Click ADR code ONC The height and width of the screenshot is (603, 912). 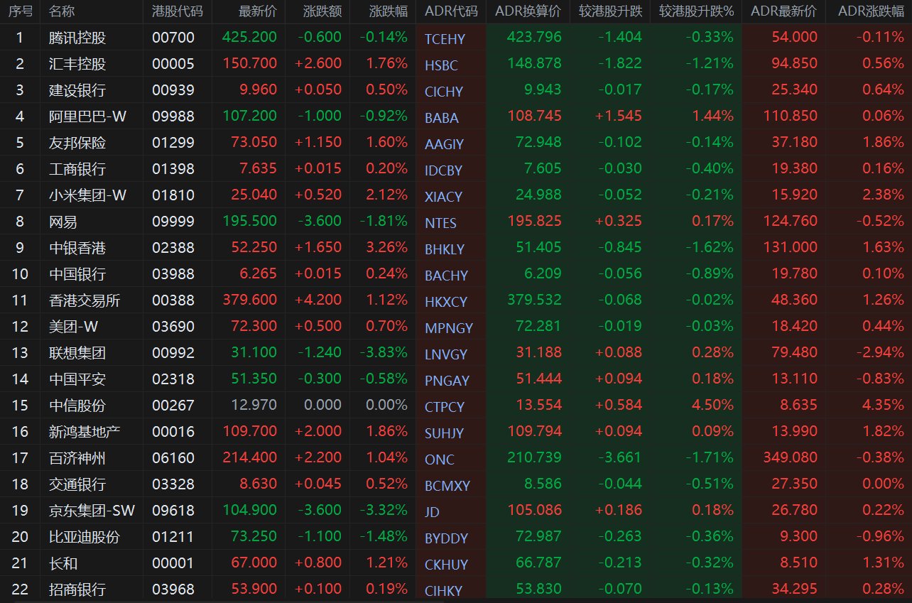click(x=440, y=460)
